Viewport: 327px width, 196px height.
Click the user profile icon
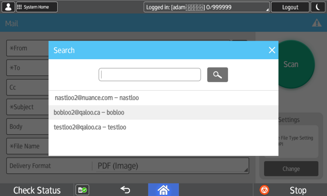(9, 7)
